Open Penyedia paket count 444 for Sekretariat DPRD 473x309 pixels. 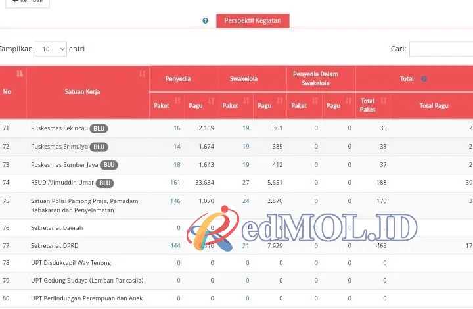point(175,245)
